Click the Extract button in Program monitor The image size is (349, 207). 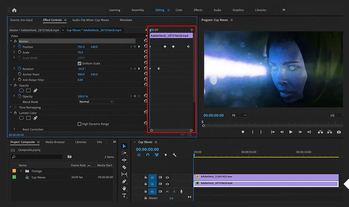pos(330,132)
